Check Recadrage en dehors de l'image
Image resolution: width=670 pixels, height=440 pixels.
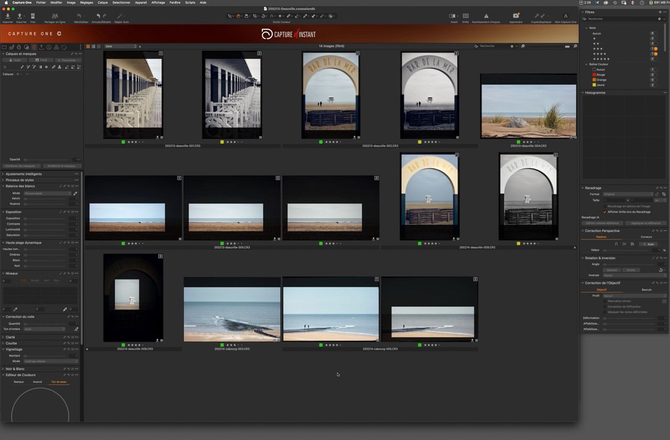605,207
